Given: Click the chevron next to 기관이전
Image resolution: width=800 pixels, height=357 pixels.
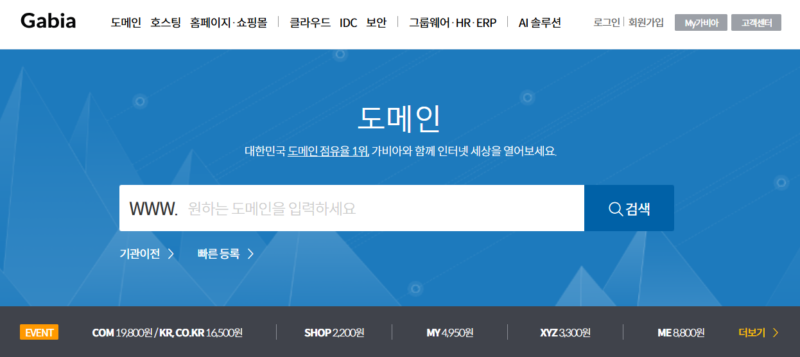Looking at the screenshot, I should pyautogui.click(x=171, y=254).
